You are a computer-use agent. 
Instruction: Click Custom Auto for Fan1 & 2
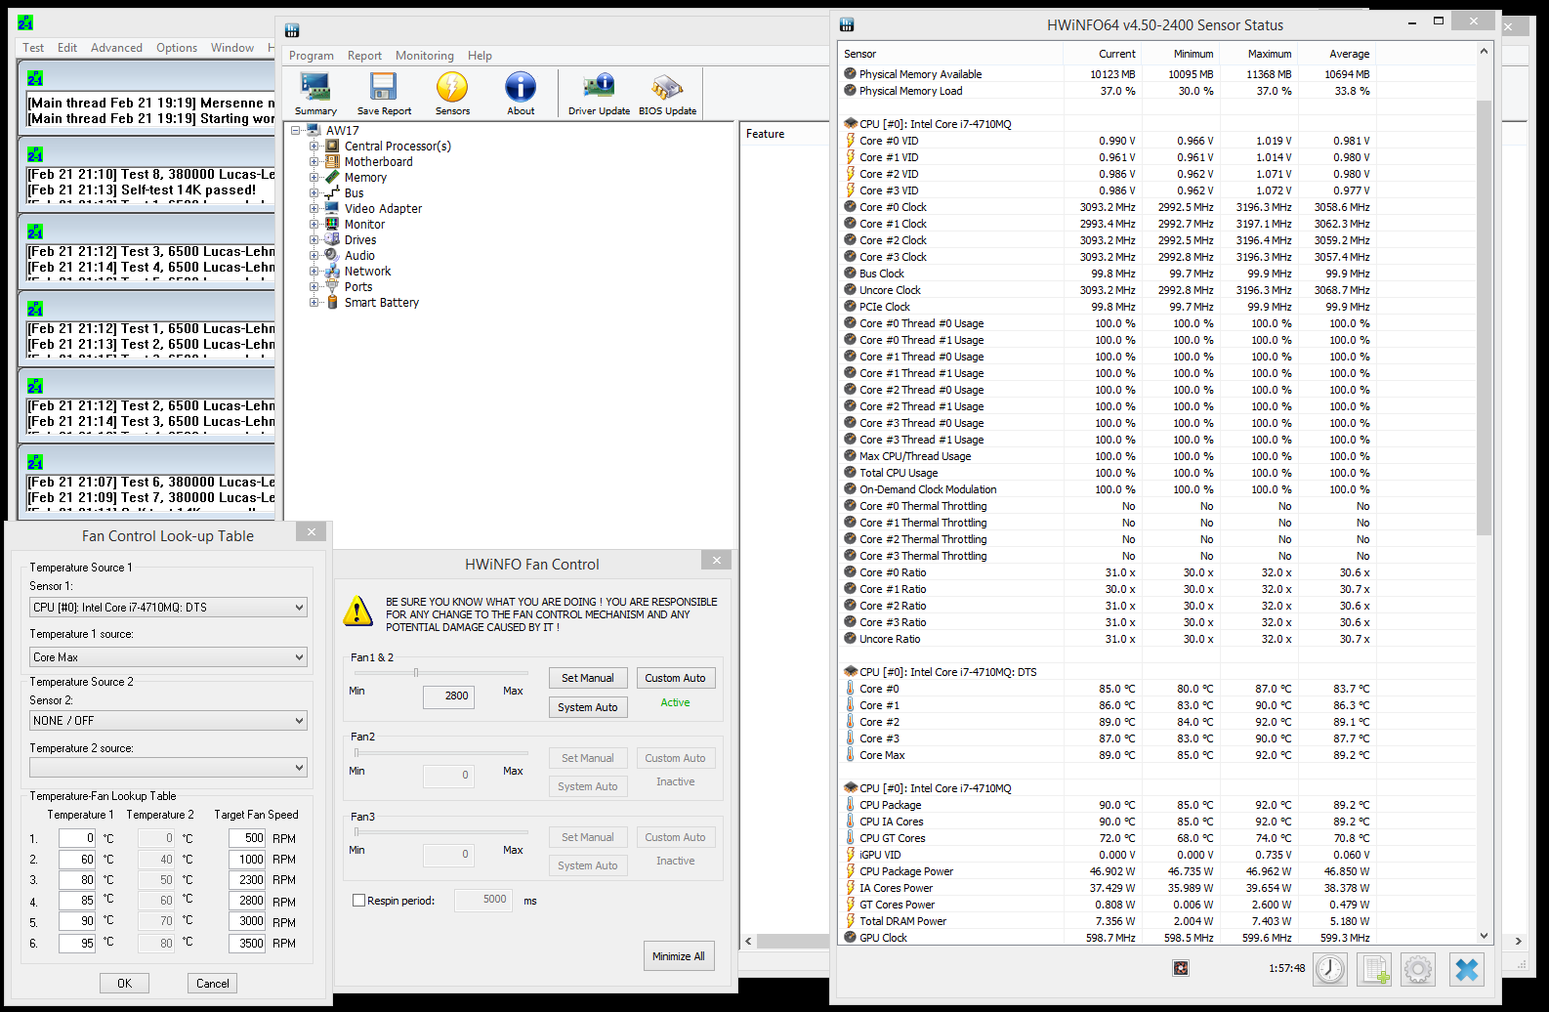(675, 678)
